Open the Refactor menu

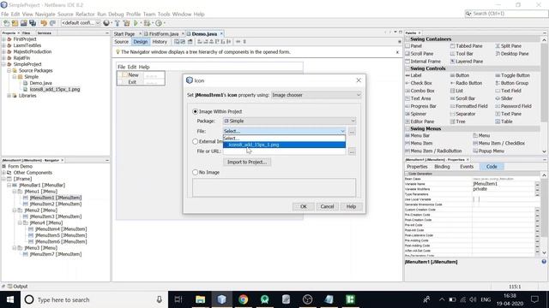tap(85, 14)
